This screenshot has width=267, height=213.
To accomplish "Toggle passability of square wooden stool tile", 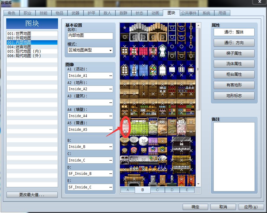I will point(144,151).
